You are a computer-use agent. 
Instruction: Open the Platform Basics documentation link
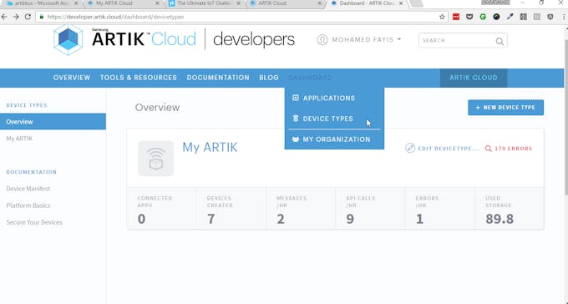(28, 205)
